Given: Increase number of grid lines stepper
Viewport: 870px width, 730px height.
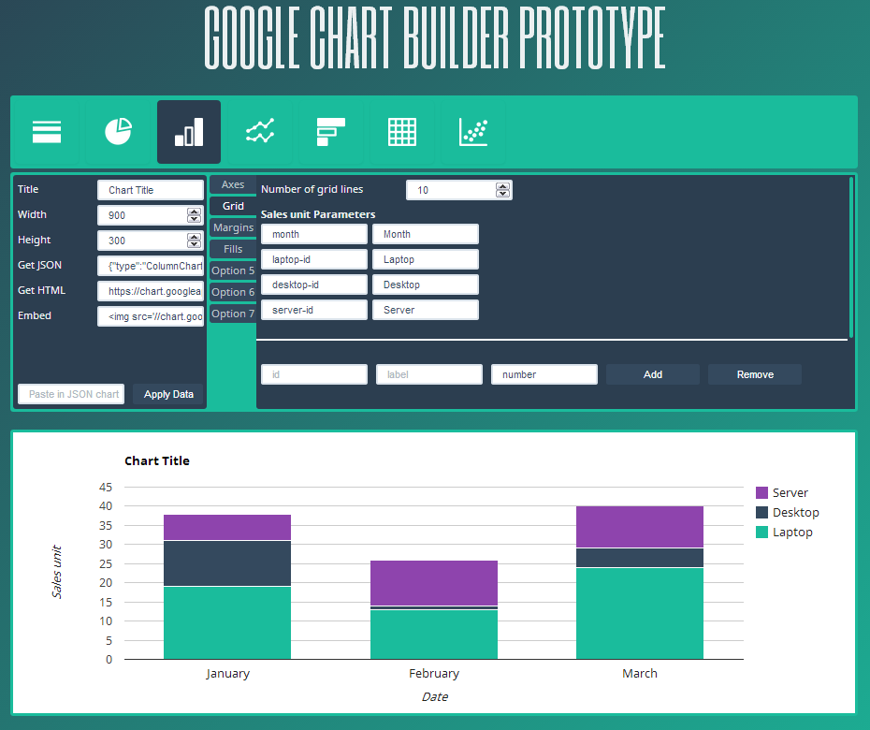Looking at the screenshot, I should pos(502,186).
